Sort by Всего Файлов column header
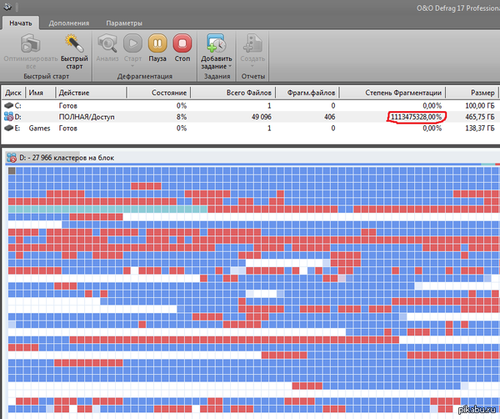500x419 pixels. tap(249, 93)
